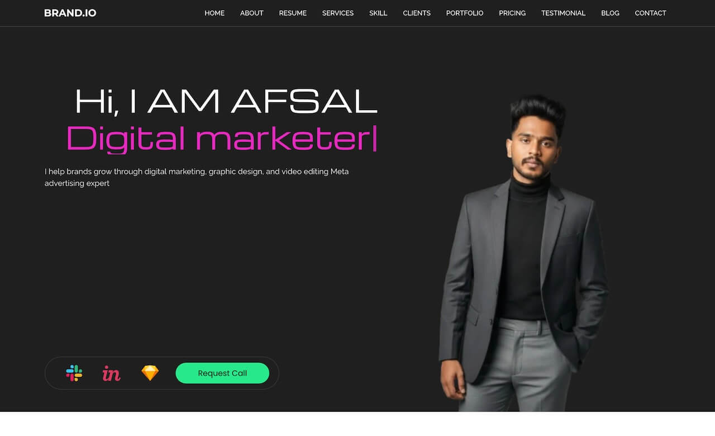This screenshot has width=715, height=436.
Task: Click the Request Call button
Action: pos(222,373)
